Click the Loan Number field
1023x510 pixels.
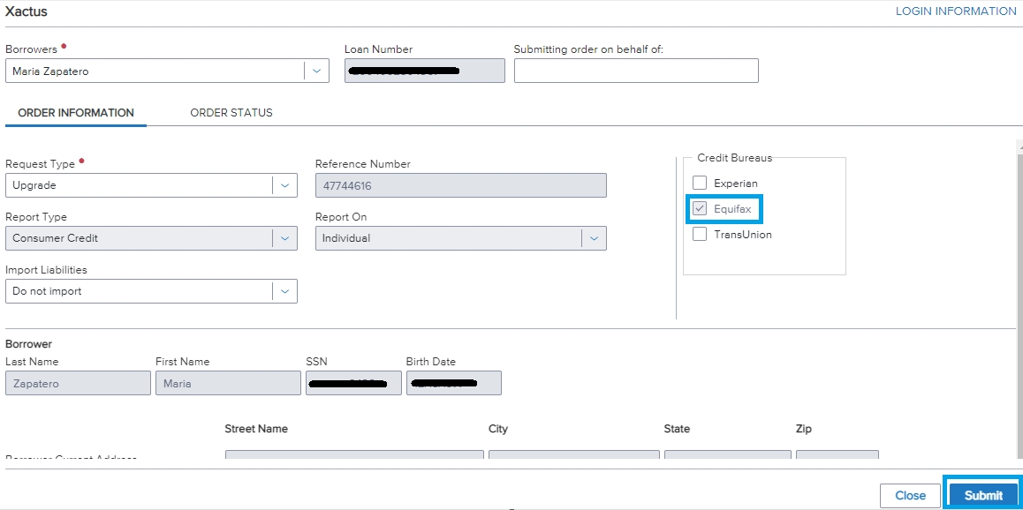[x=424, y=71]
